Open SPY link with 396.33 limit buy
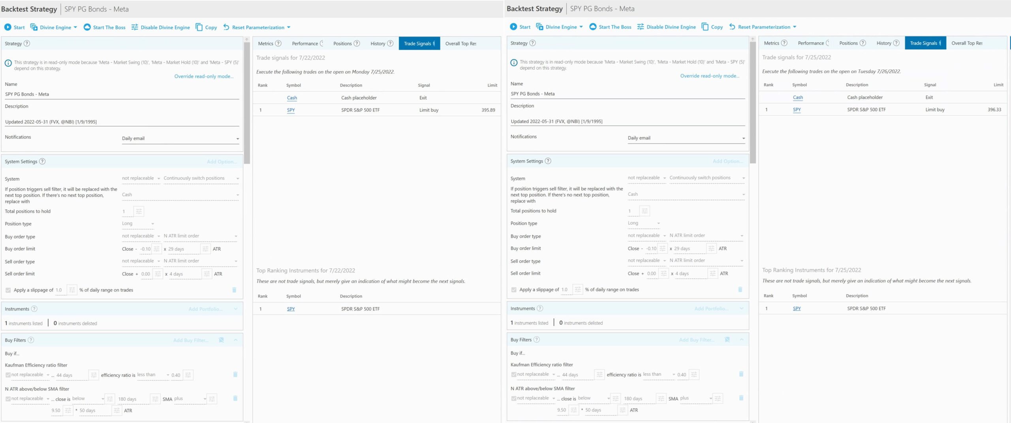Screen dimensions: 1011x423 pyautogui.click(x=797, y=110)
